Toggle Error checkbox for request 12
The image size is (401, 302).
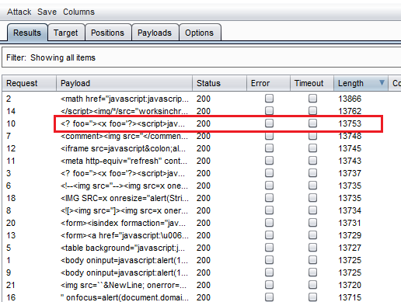pyautogui.click(x=269, y=148)
